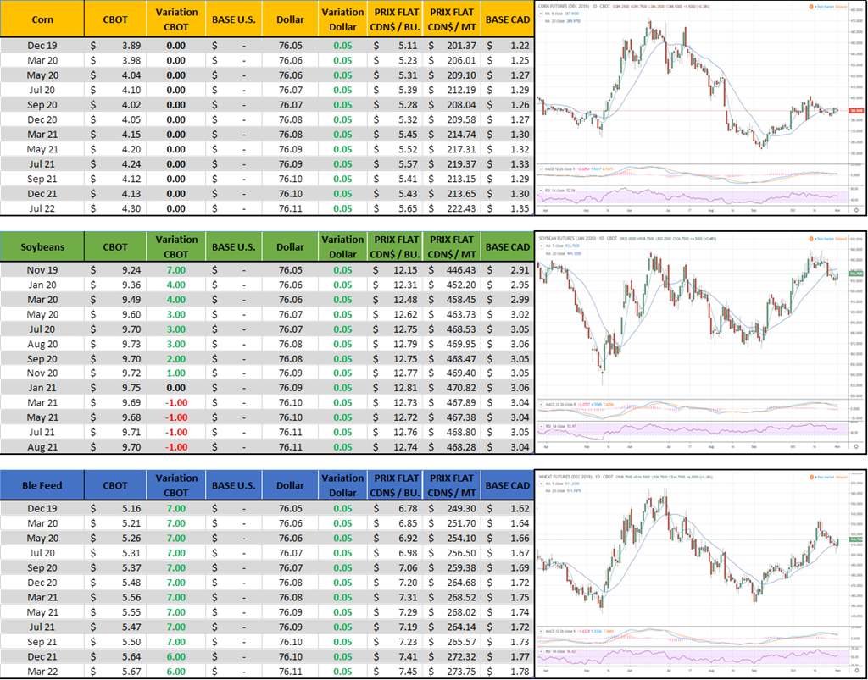Toggle the MACD legend arrow on corn chart
This screenshot has height=680, width=868.
(541, 169)
